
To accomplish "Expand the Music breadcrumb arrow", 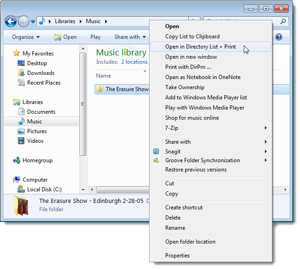I will [x=106, y=21].
